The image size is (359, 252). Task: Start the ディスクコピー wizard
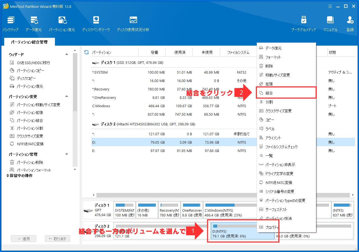(x=23, y=78)
